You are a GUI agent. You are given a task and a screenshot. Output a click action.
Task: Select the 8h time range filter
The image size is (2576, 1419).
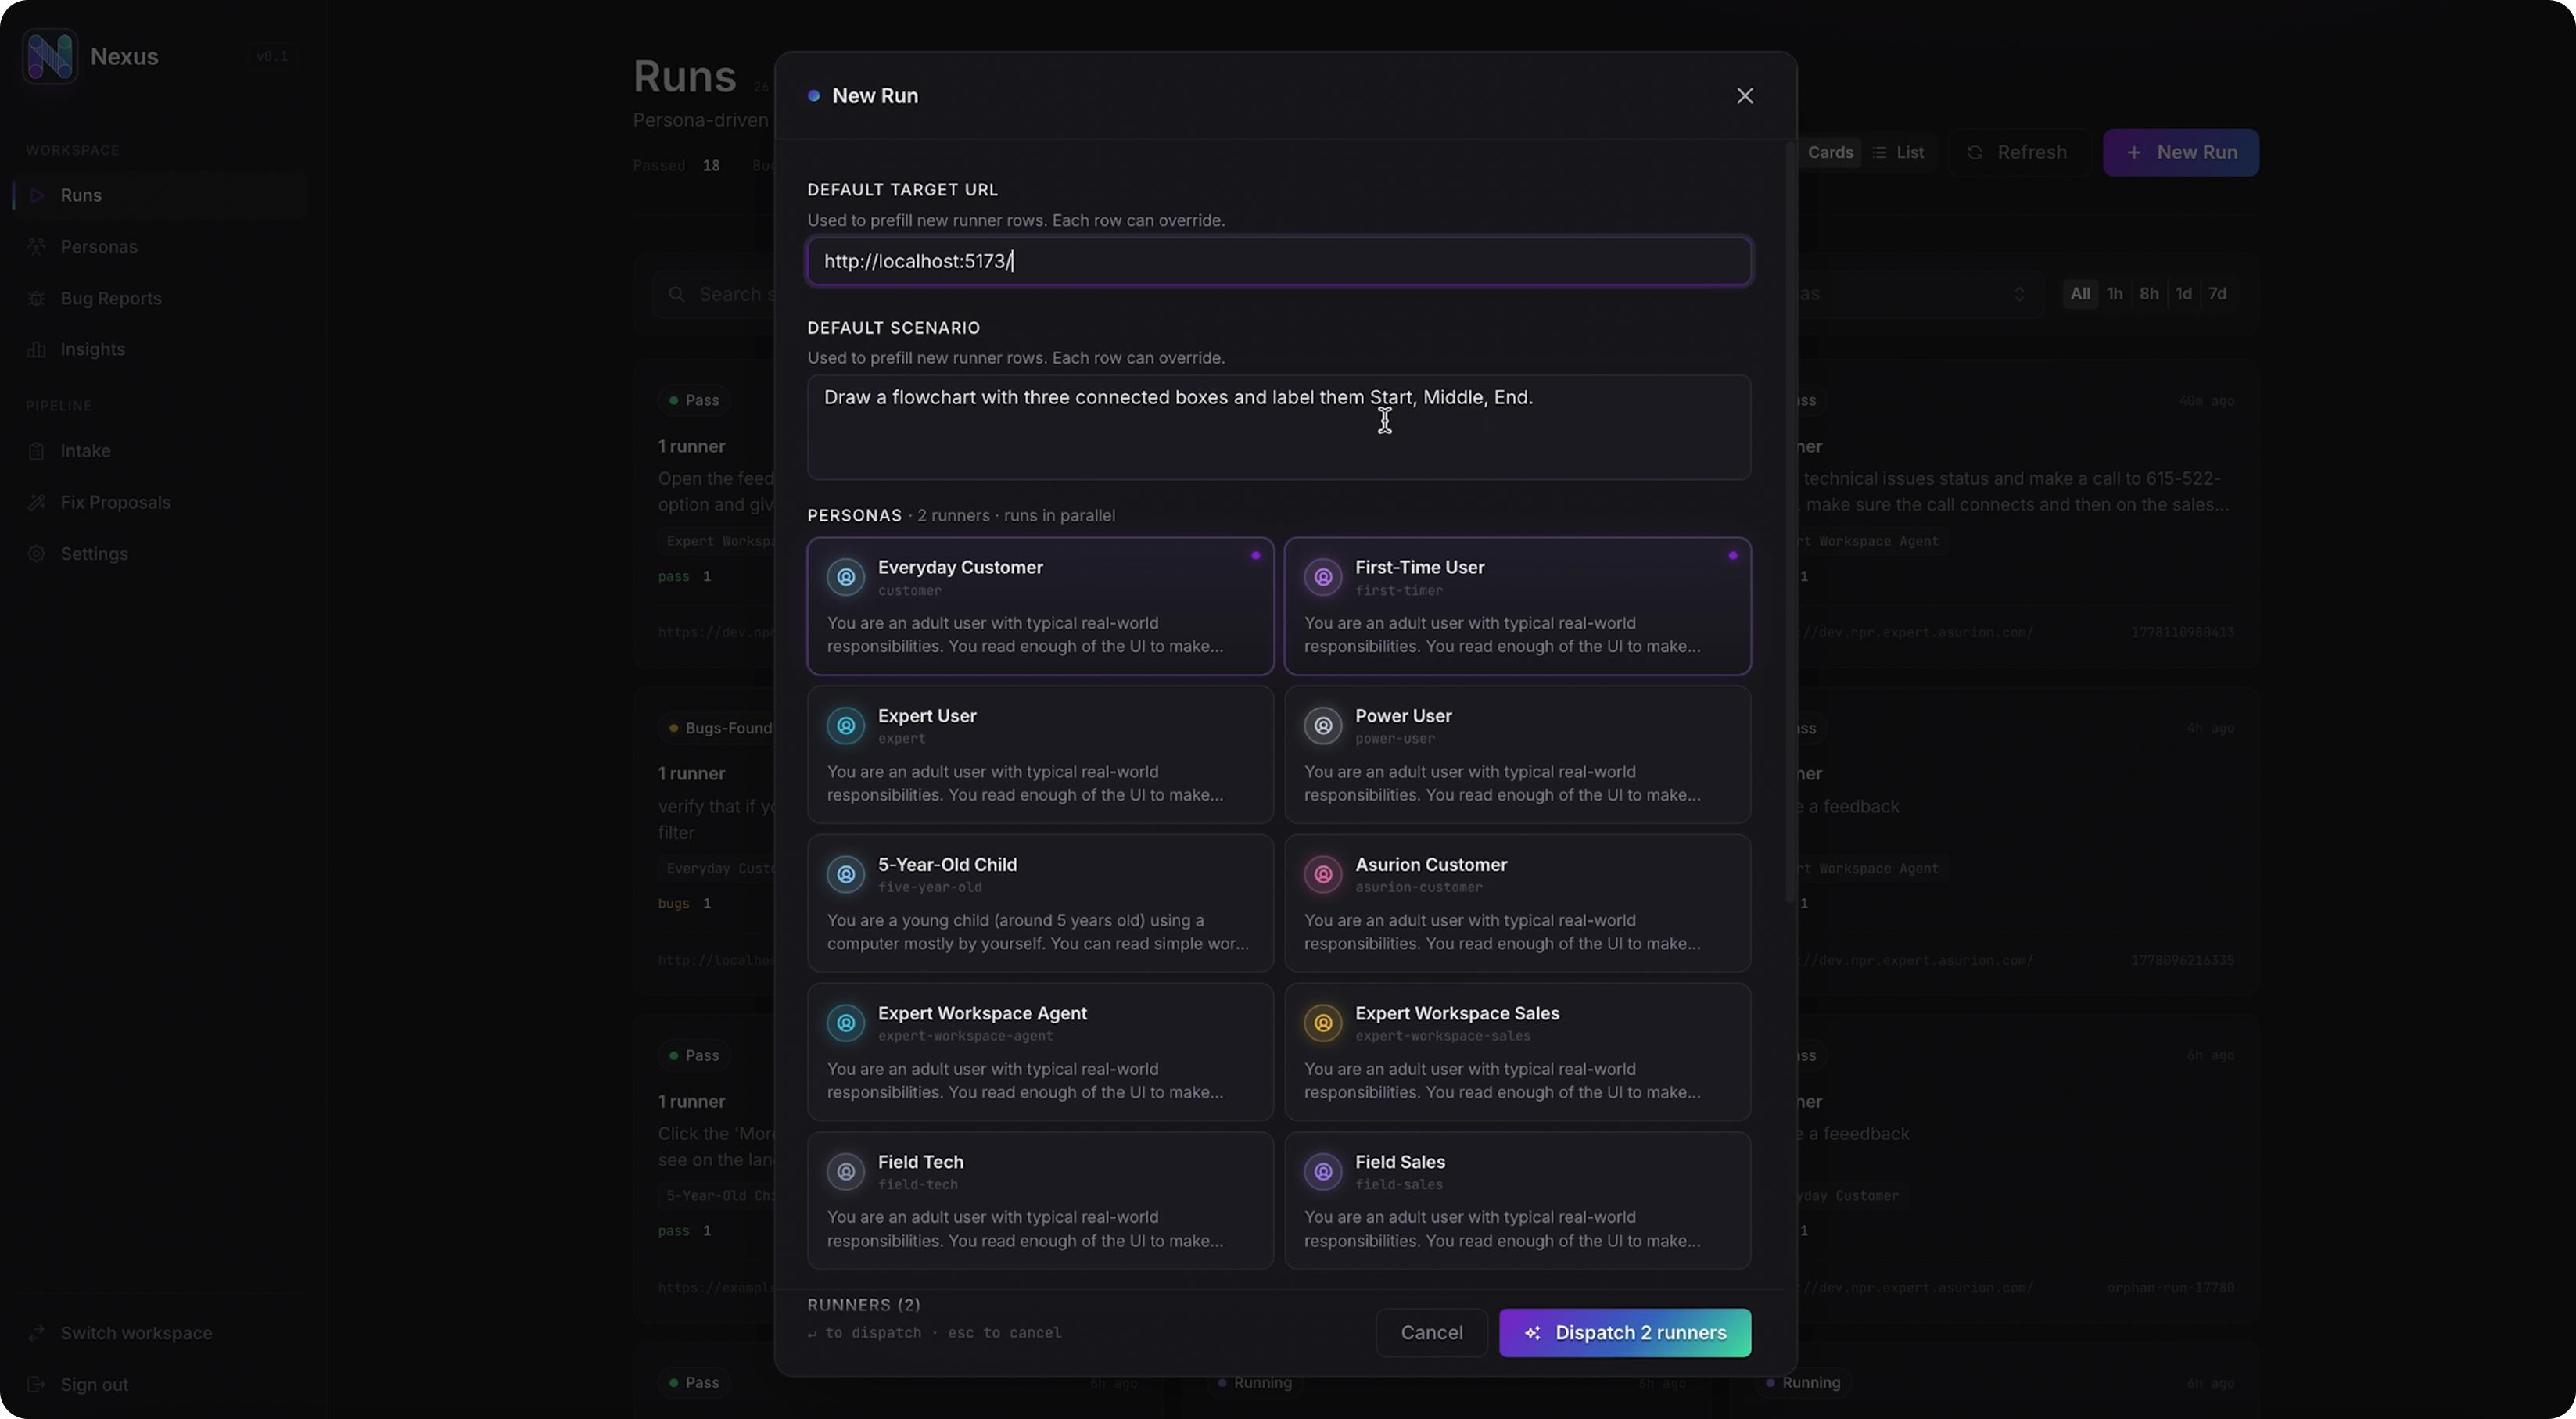(2149, 294)
